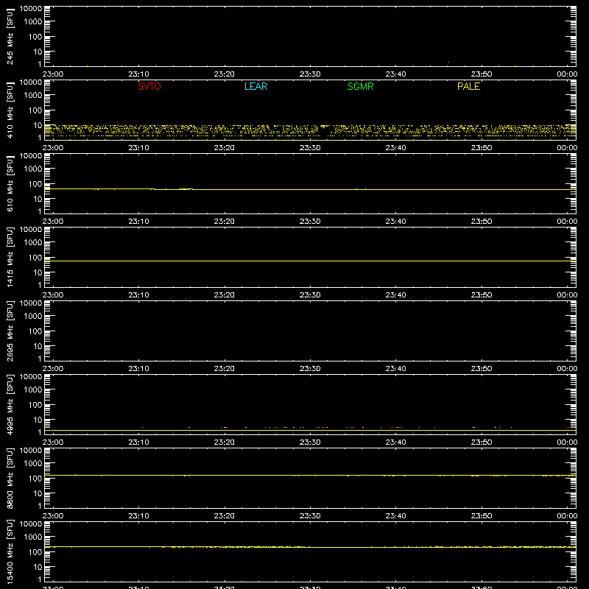Click the 1000 tick label on the 15400 MHz axis
The width and height of the screenshot is (589, 589).
coord(33,537)
